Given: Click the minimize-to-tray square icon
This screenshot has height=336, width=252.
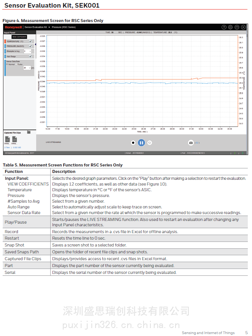Looking at the screenshot, I should (x=237, y=27).
